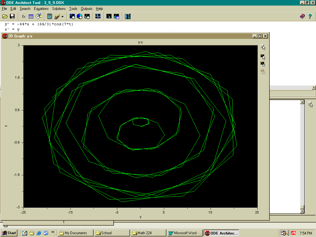Click the ODE Architect taskbar button
316x237 pixels.
tap(221, 233)
